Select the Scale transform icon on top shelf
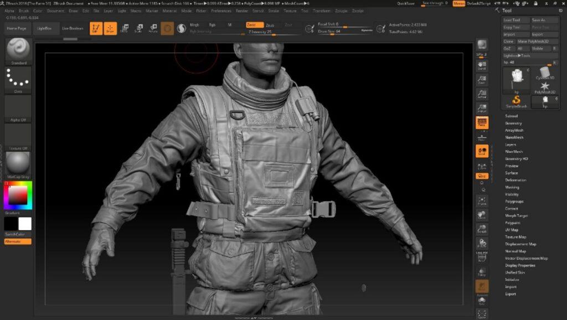Screen dimensions: 567x320 coord(140,27)
